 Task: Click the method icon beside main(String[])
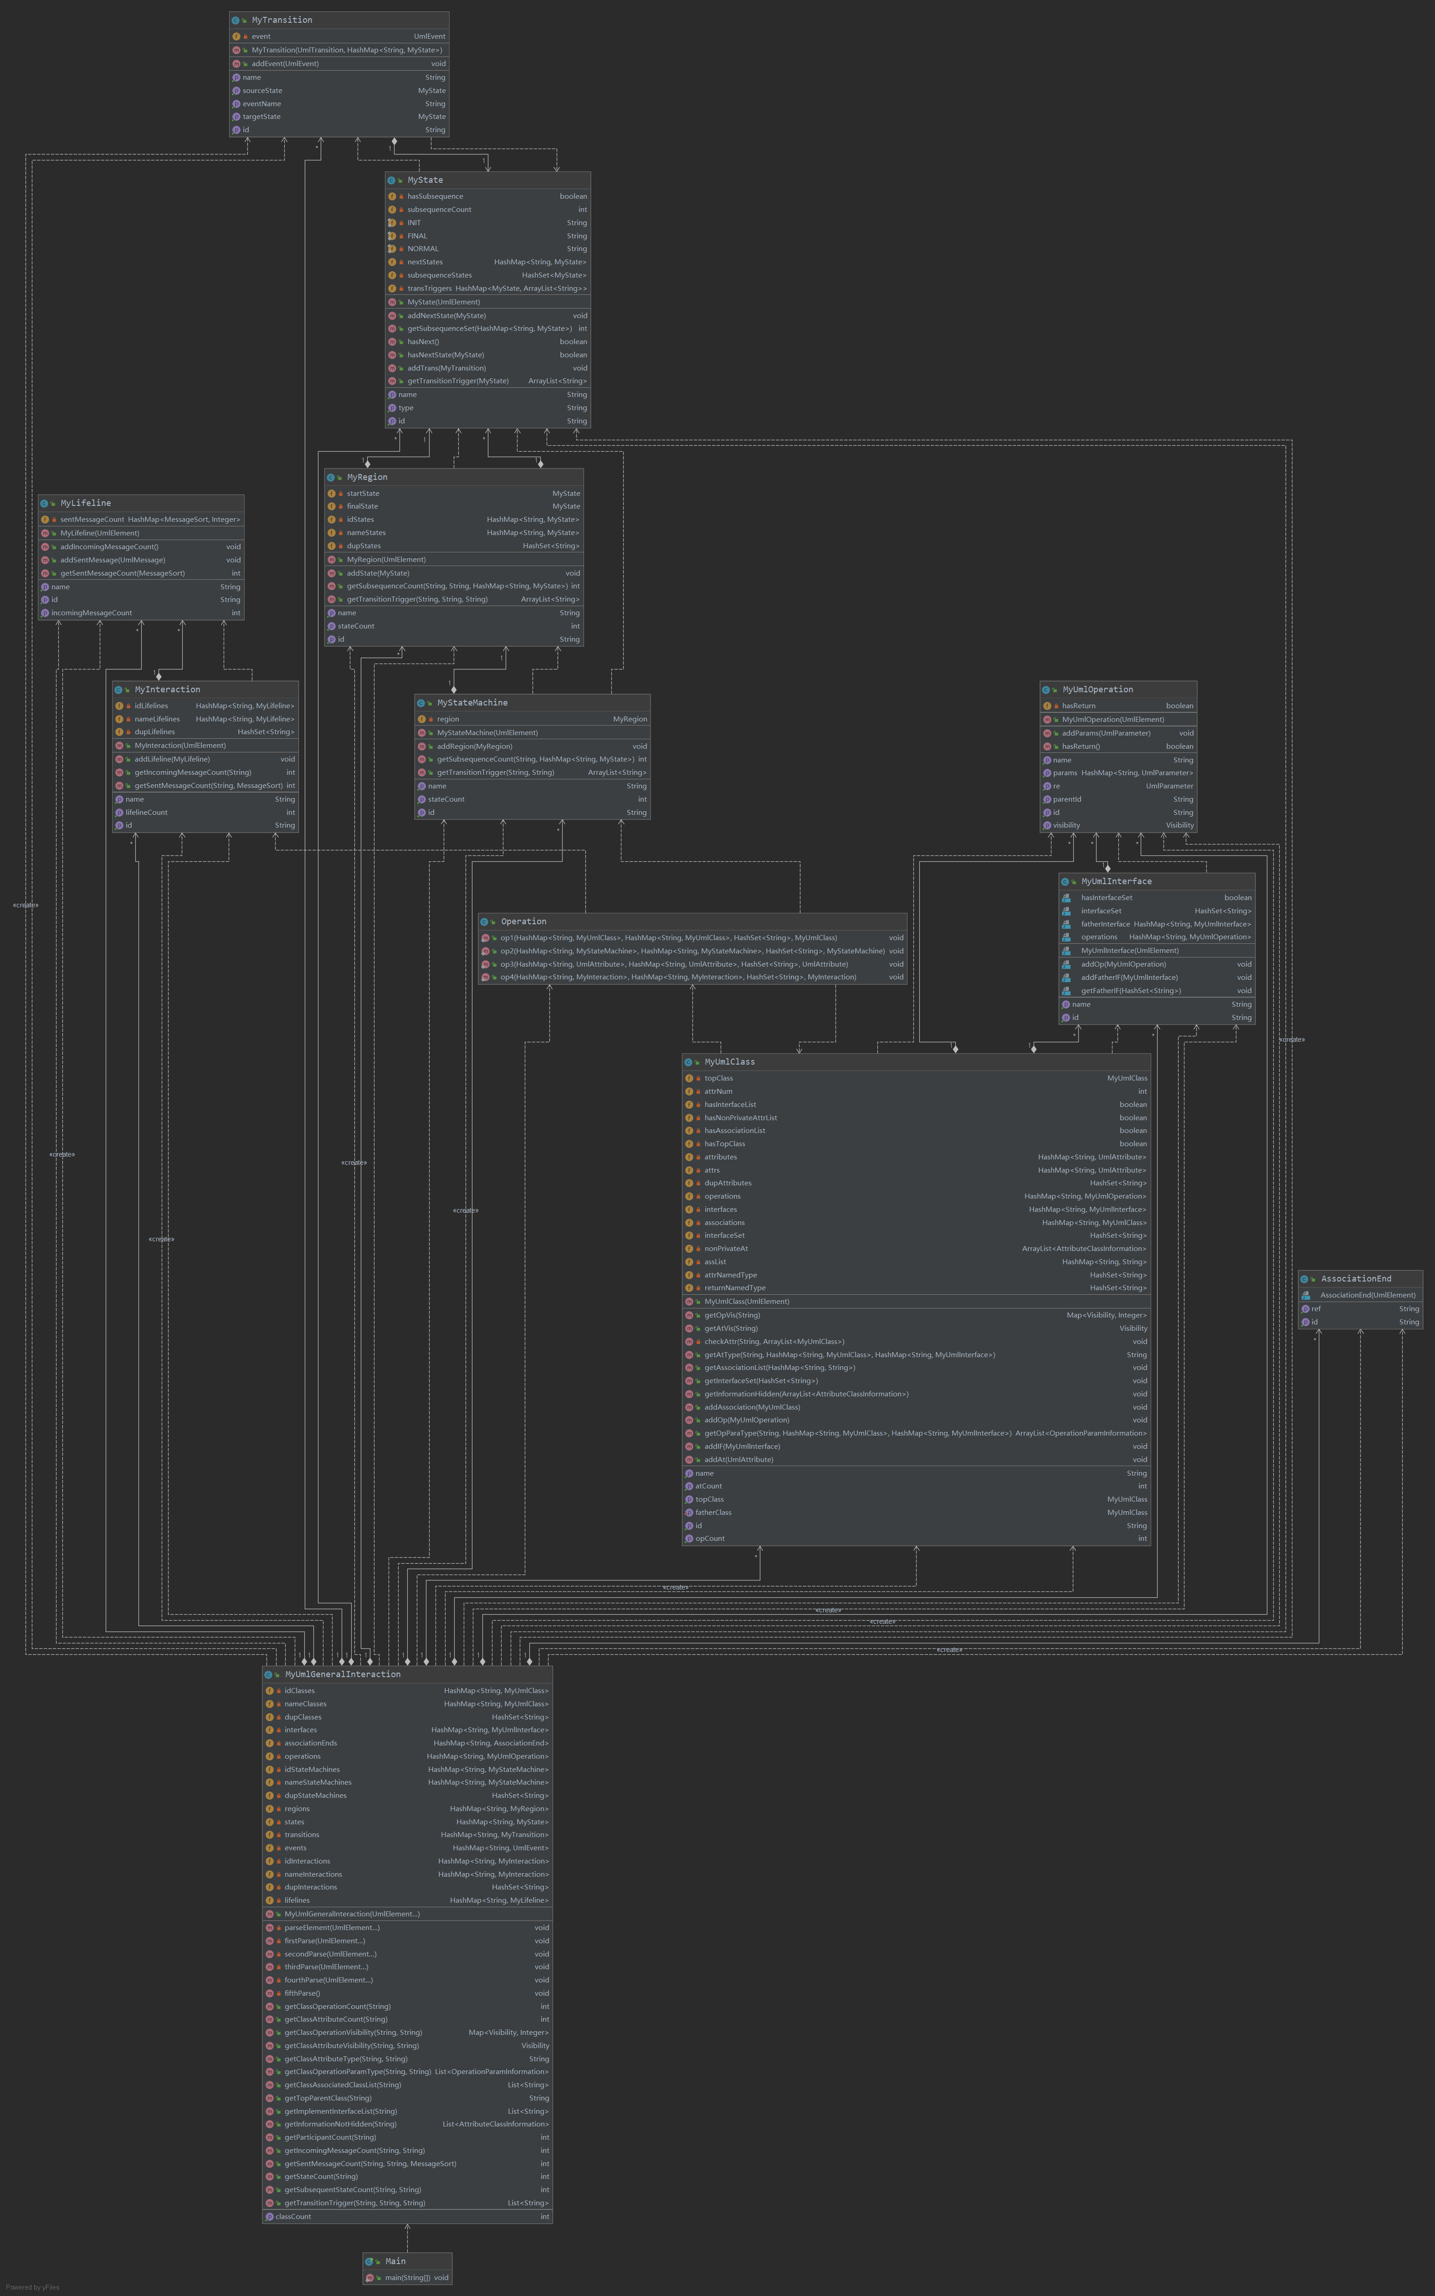[x=369, y=2277]
